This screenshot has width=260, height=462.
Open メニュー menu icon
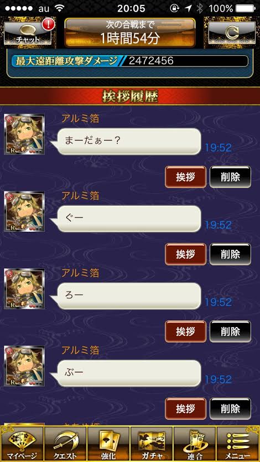point(238,444)
